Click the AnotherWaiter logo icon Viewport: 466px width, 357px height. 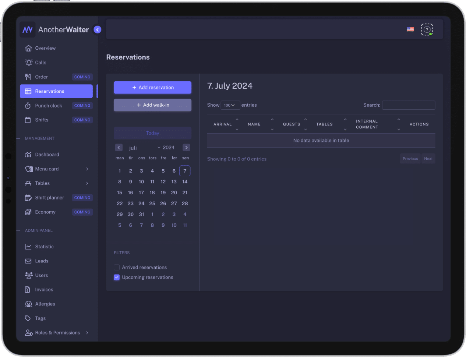[x=28, y=30]
